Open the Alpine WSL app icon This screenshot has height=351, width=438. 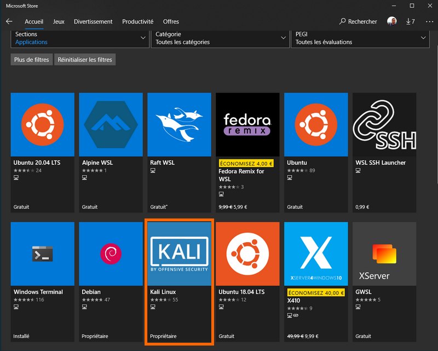click(111, 124)
